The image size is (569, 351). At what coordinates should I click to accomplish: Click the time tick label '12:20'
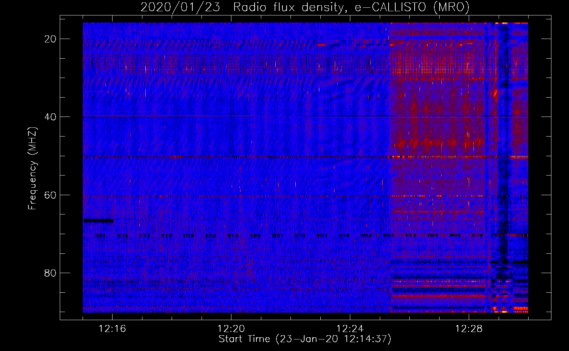[231, 329]
